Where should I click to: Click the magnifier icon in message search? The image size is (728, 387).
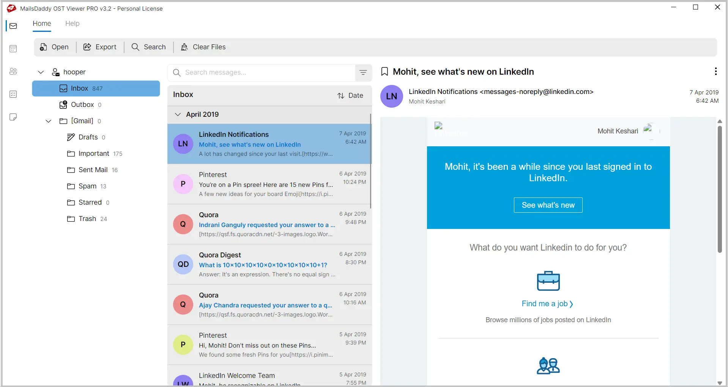pyautogui.click(x=176, y=72)
